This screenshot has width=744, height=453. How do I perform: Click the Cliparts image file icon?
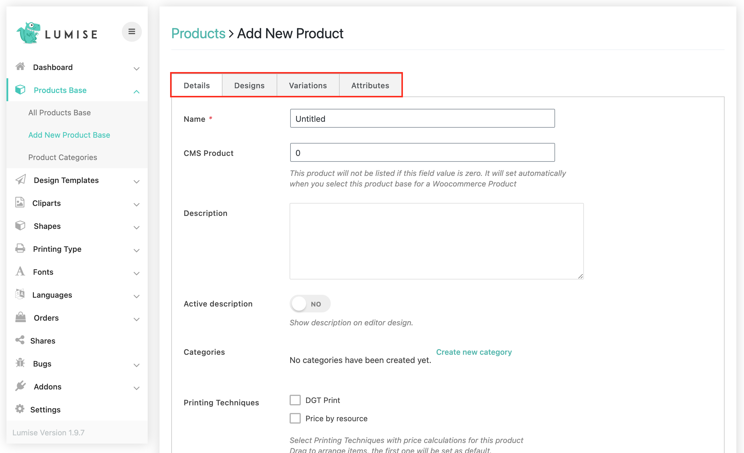coord(20,202)
